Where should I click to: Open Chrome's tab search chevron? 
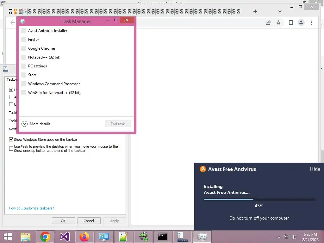pyautogui.click(x=280, y=11)
